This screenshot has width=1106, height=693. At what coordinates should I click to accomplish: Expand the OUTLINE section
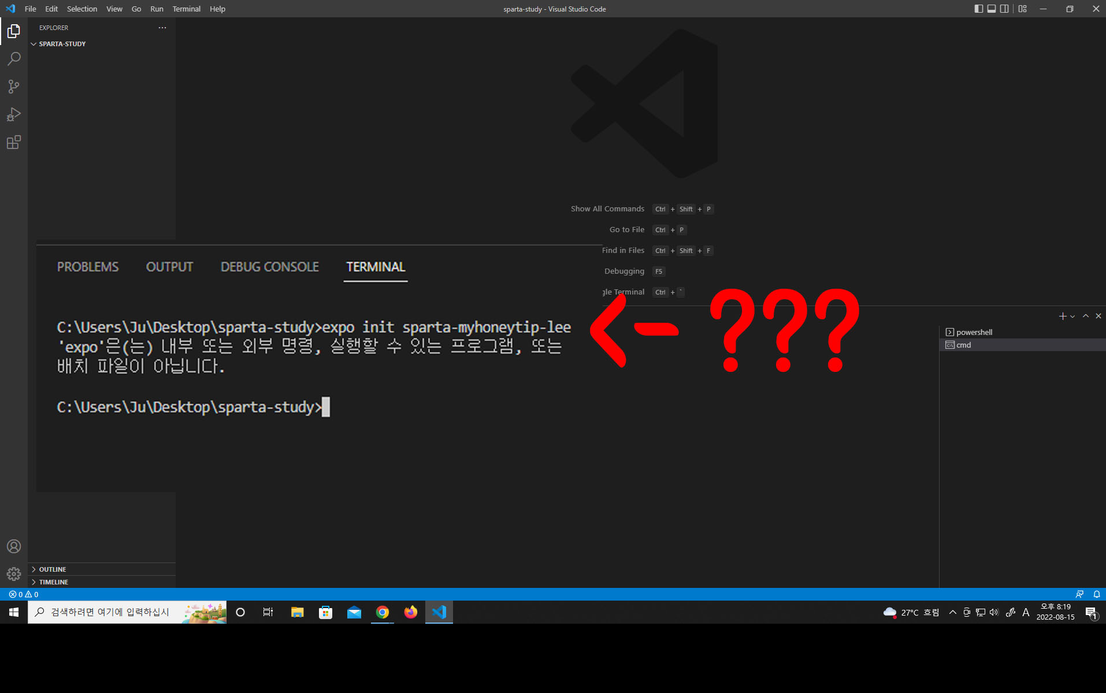coord(102,569)
